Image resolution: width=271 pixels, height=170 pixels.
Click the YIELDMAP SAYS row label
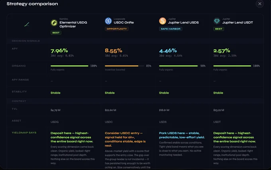tap(24, 132)
